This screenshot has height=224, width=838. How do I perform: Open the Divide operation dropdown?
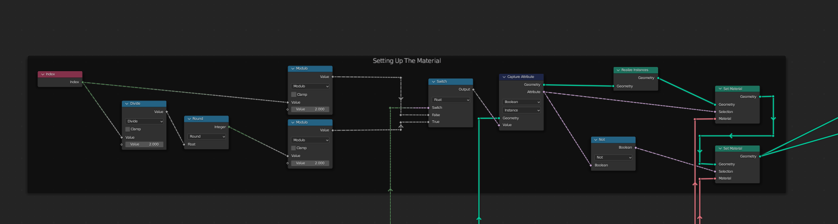pos(144,121)
